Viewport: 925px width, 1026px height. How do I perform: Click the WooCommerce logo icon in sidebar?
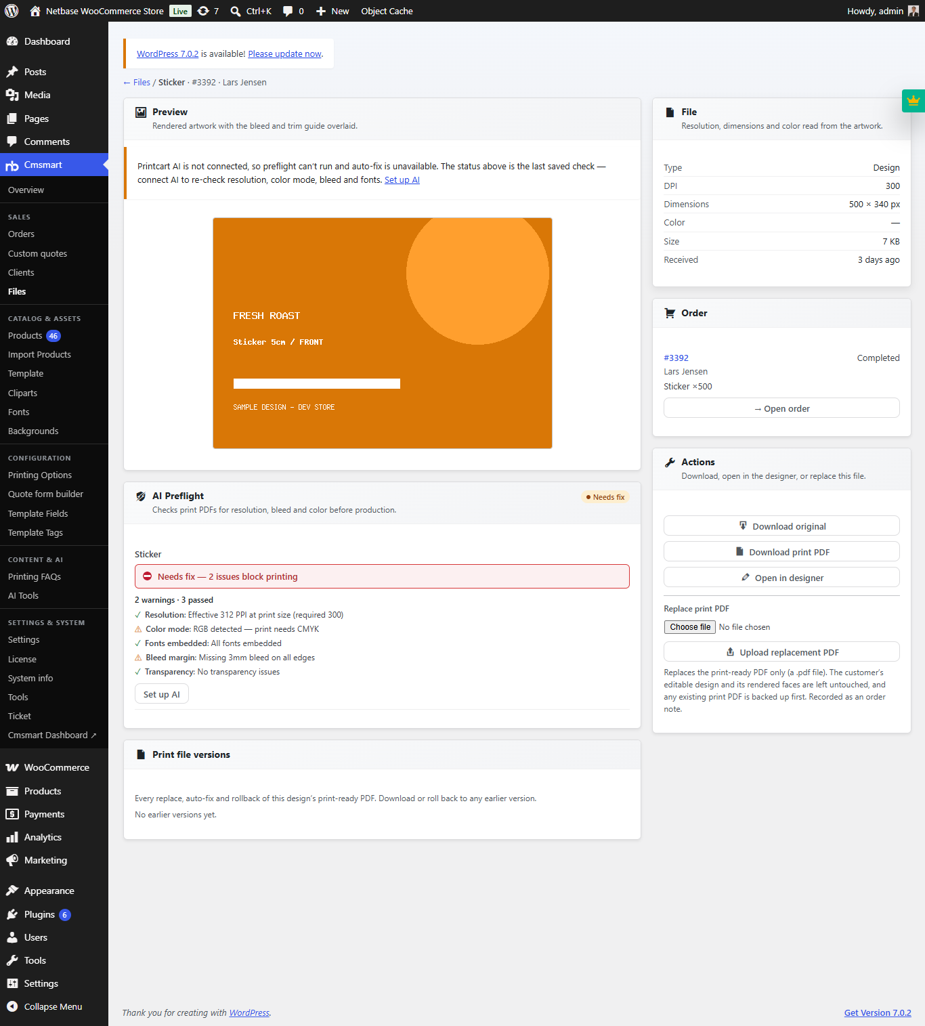click(12, 767)
